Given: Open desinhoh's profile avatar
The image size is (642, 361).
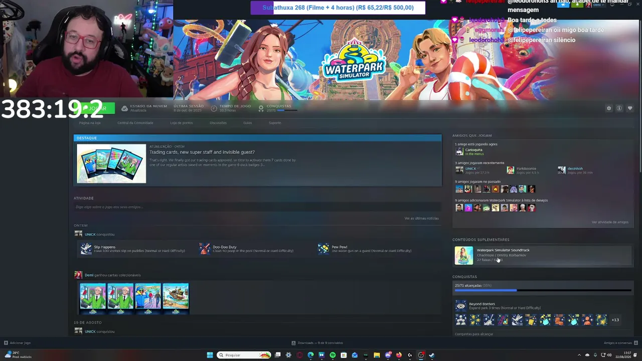Looking at the screenshot, I should [x=562, y=170].
